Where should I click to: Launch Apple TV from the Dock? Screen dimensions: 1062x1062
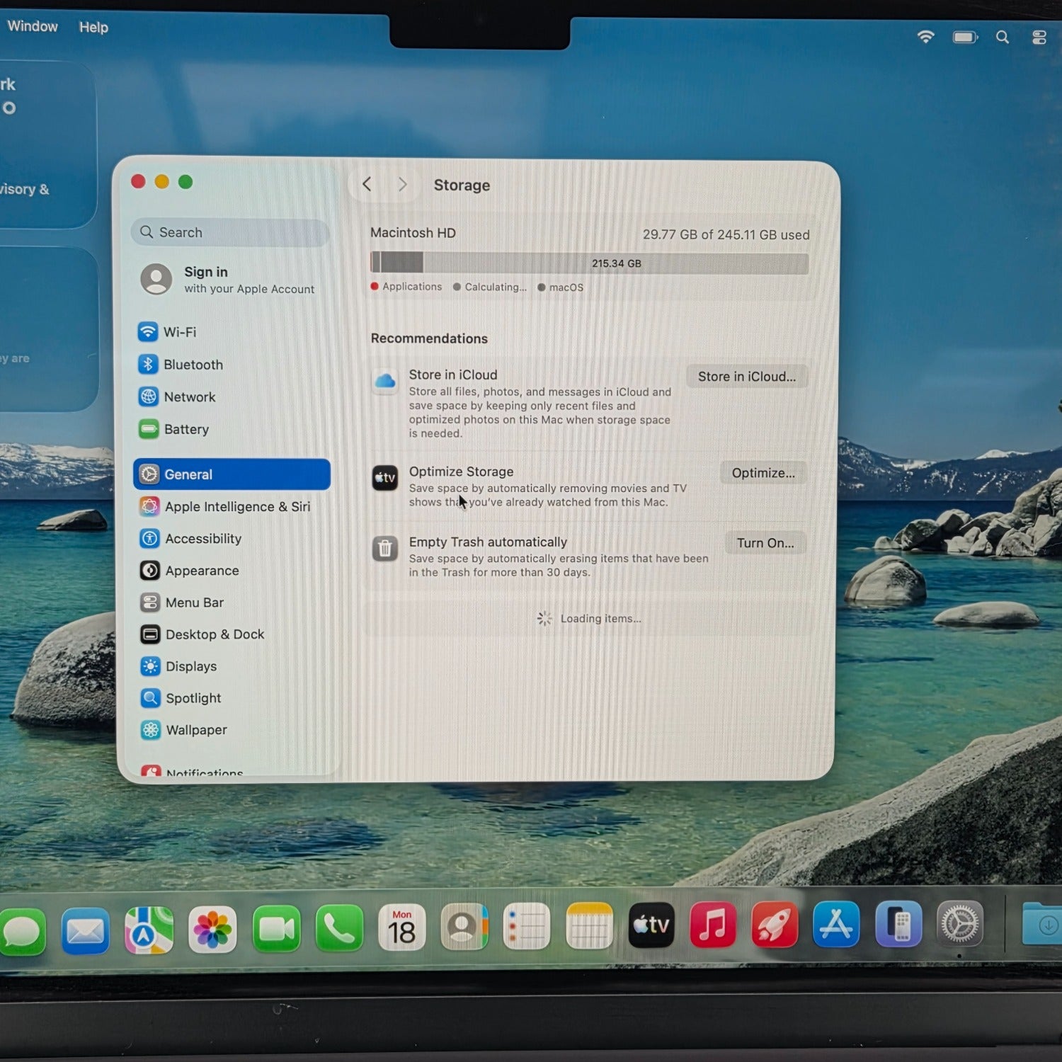651,925
